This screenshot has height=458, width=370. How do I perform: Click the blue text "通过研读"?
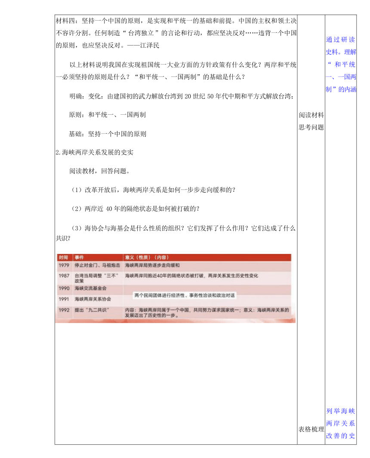coord(341,40)
